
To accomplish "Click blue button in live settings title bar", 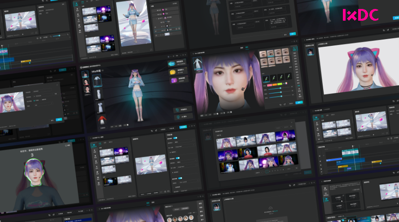I will (x=183, y=127).
